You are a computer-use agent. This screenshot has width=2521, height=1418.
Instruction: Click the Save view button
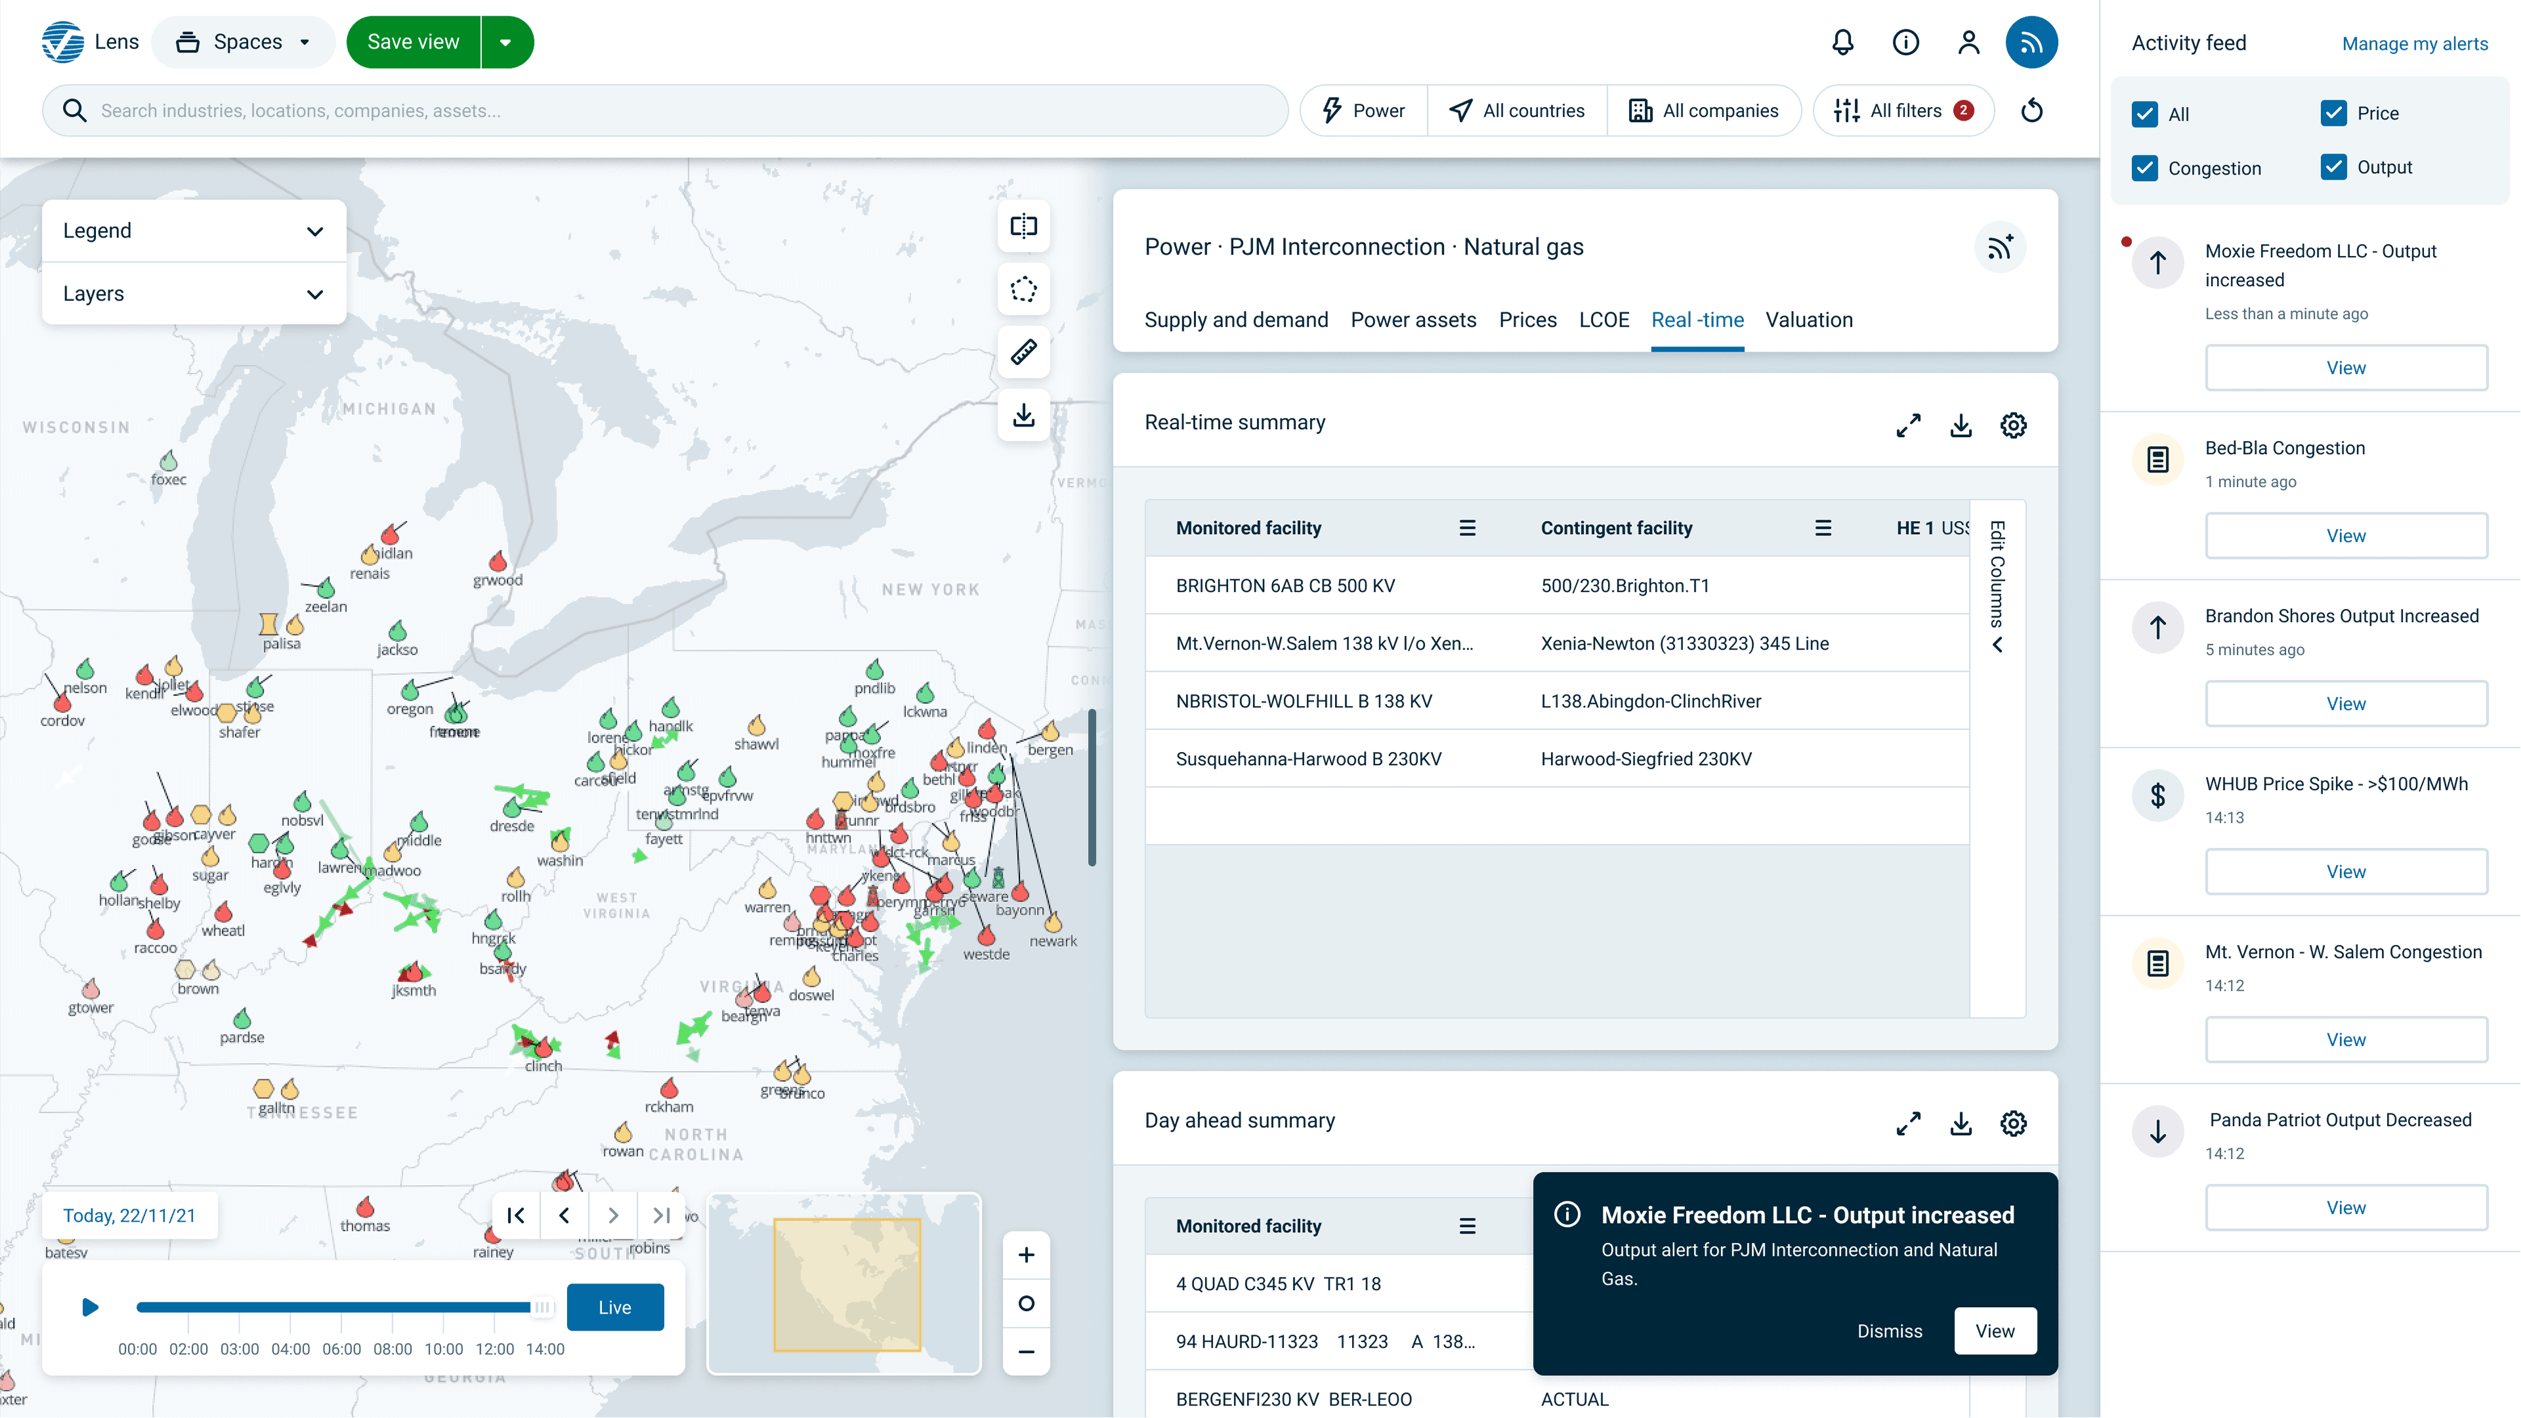coord(413,42)
